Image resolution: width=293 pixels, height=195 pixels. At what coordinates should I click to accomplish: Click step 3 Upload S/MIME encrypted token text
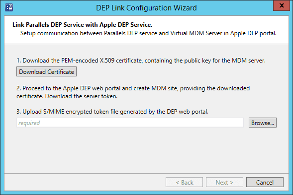[112, 112]
